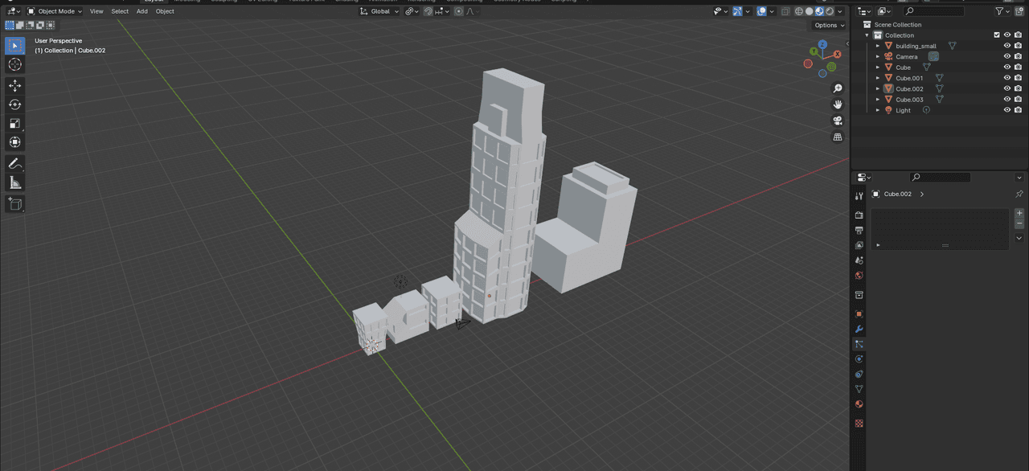This screenshot has height=471, width=1029.
Task: Click the camera view gizmo button
Action: click(838, 121)
